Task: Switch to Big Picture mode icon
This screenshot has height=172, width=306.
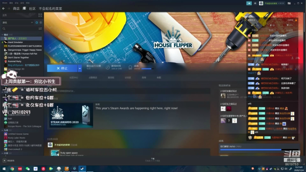Action: point(289,3)
